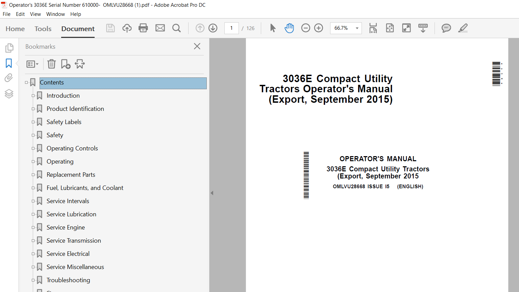Image resolution: width=519 pixels, height=292 pixels.
Task: Open Layers panel icon
Action: (9, 94)
